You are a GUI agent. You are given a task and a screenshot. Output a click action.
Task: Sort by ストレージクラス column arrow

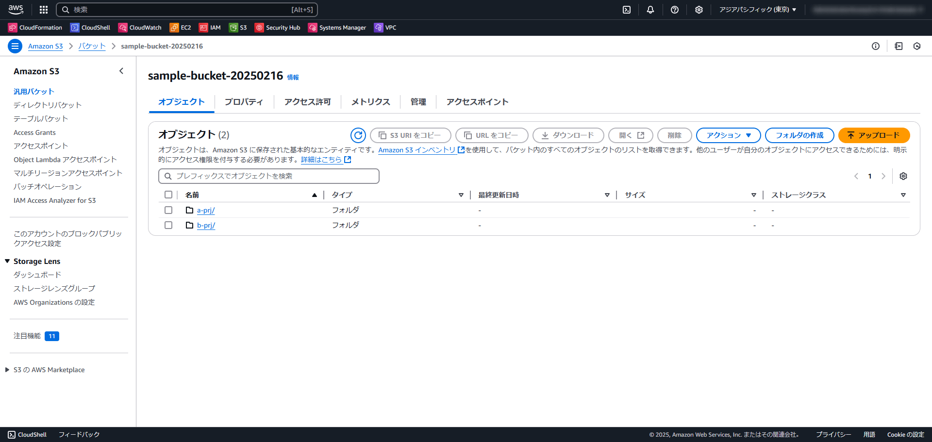pyautogui.click(x=903, y=195)
